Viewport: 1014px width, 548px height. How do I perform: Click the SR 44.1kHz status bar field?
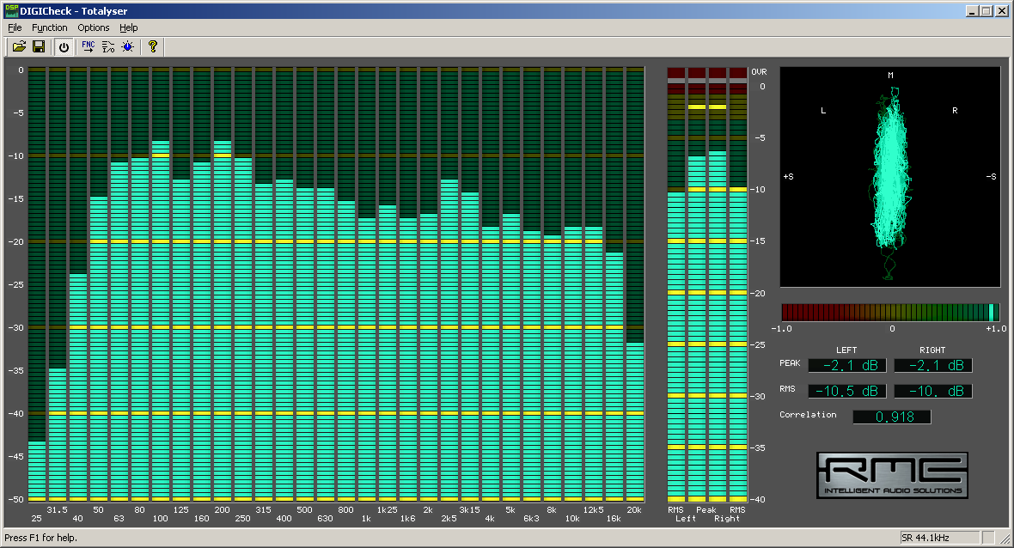(x=939, y=538)
